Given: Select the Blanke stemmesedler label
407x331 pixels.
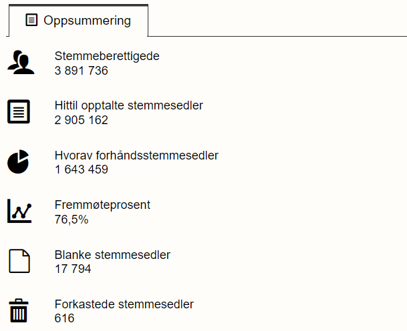Looking at the screenshot, I should 112,255.
